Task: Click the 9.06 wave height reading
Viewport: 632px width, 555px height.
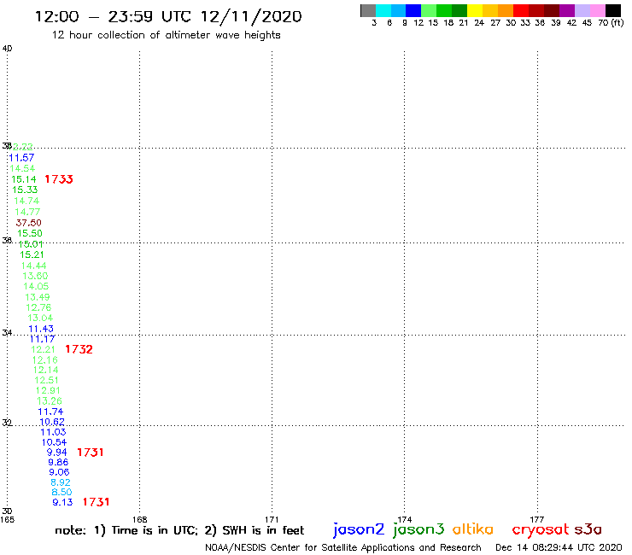Action: pos(59,472)
